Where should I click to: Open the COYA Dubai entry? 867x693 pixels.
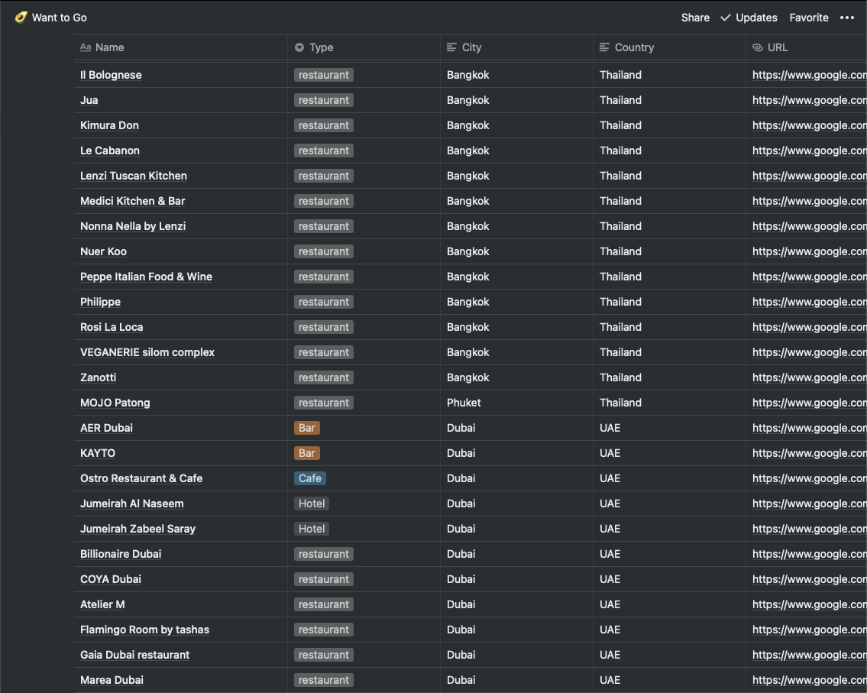pyautogui.click(x=111, y=580)
